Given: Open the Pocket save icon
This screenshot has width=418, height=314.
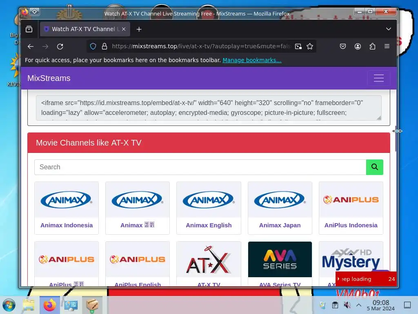Looking at the screenshot, I should tap(343, 47).
